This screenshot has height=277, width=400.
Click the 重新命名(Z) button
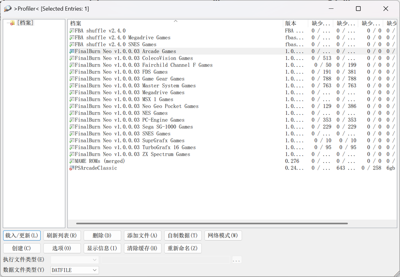pyautogui.click(x=183, y=248)
